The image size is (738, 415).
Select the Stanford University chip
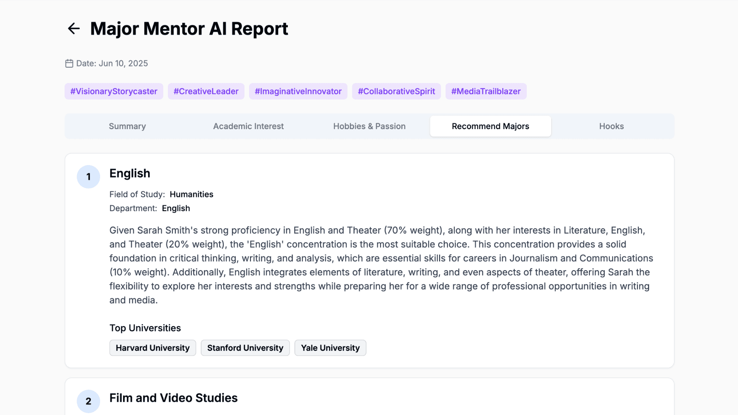click(x=245, y=348)
